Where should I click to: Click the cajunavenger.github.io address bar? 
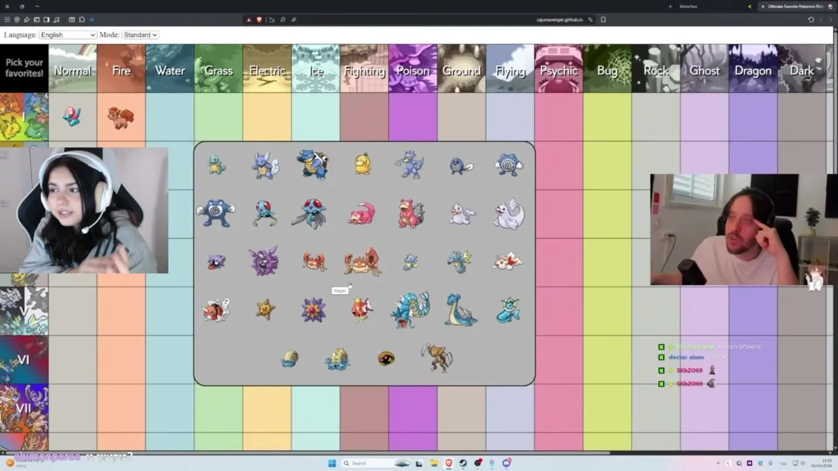tap(560, 20)
